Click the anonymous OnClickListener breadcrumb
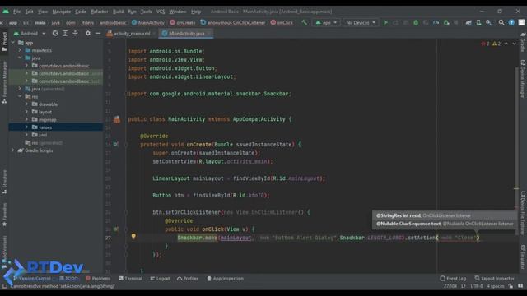 point(233,22)
